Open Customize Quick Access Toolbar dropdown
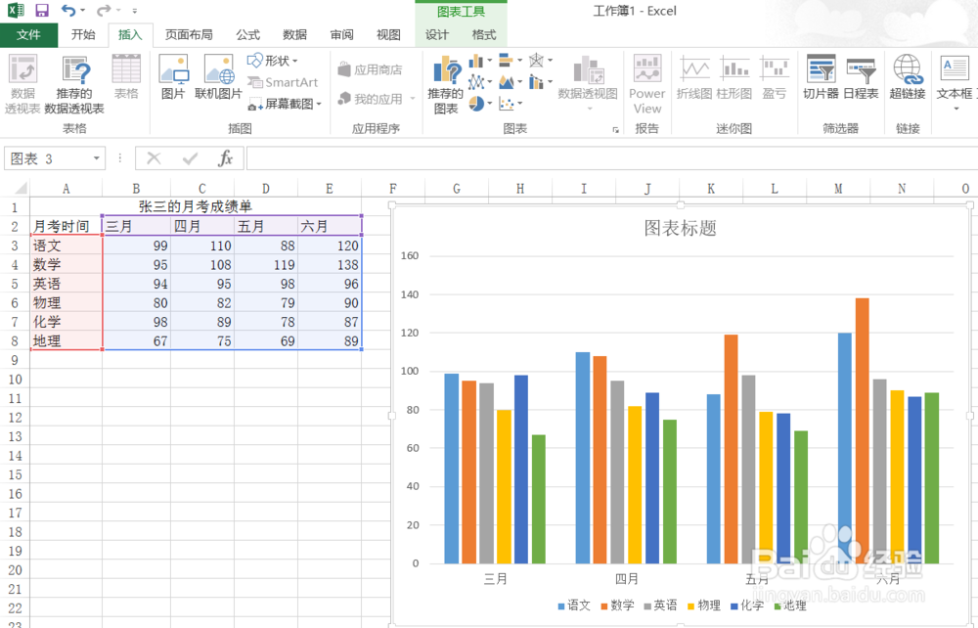The height and width of the screenshot is (628, 978). coord(135,11)
